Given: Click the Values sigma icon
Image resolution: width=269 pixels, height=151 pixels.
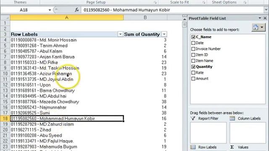Looking at the screenshot, I should click(232, 147).
